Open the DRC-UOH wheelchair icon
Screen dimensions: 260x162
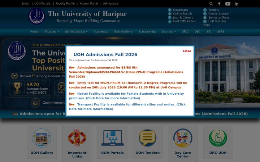click(x=218, y=138)
